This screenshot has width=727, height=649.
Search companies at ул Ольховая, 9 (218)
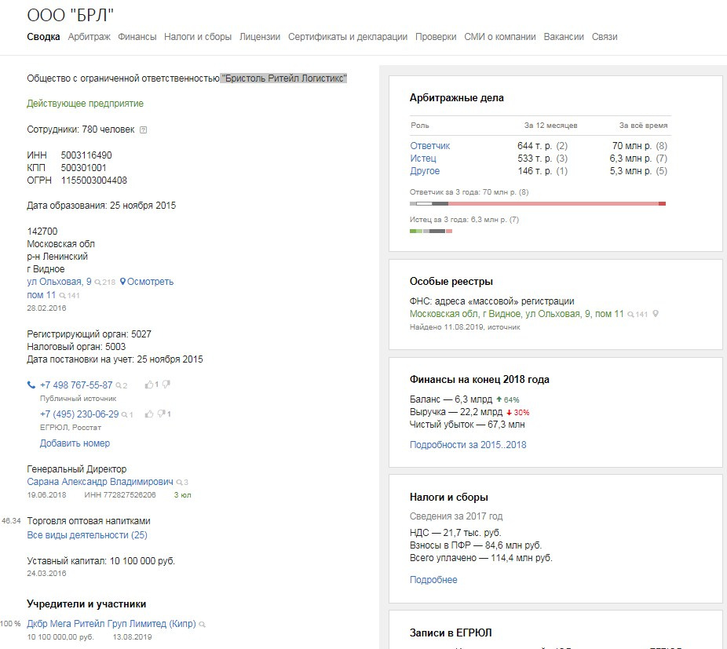click(x=104, y=282)
